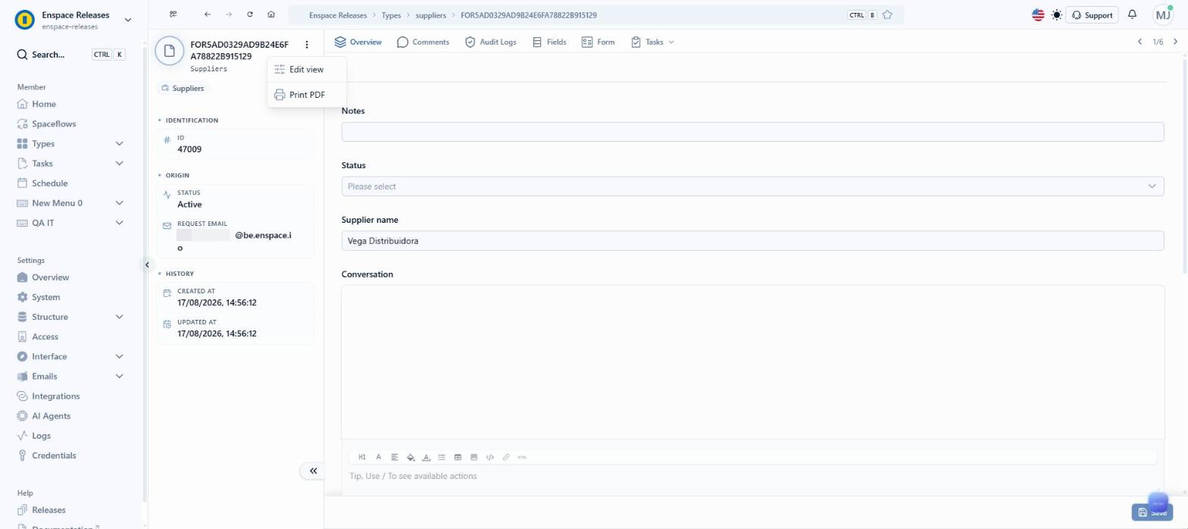This screenshot has height=529, width=1188.
Task: Toggle light/dark theme sun icon
Action: [x=1057, y=15]
